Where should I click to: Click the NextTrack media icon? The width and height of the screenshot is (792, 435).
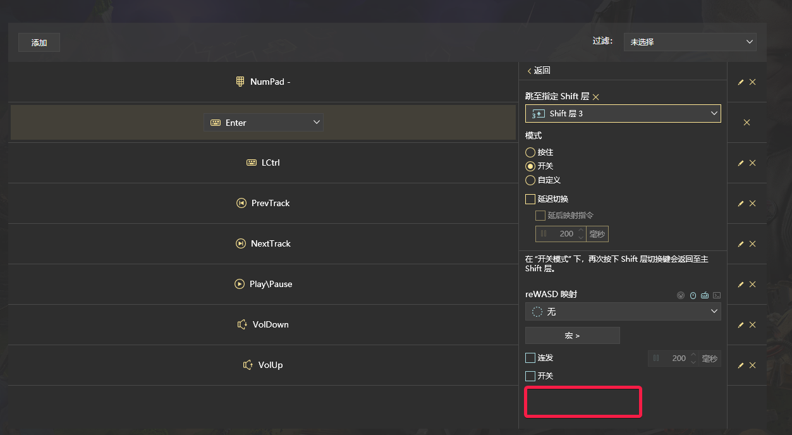tap(240, 243)
